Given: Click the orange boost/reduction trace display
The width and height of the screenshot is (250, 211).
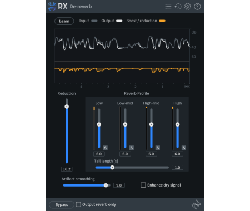Looking at the screenshot, I should [x=122, y=72].
